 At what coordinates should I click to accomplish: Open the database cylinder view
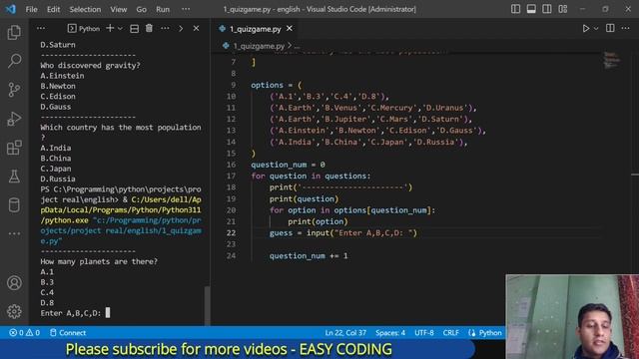14,205
